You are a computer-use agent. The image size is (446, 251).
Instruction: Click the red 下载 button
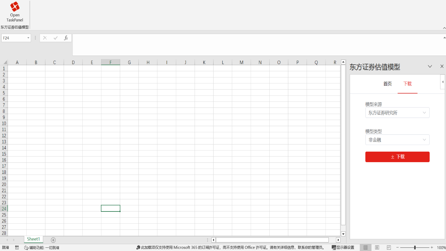point(397,157)
